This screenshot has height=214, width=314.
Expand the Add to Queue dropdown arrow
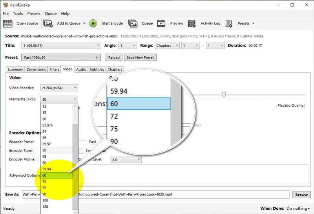coord(84,24)
